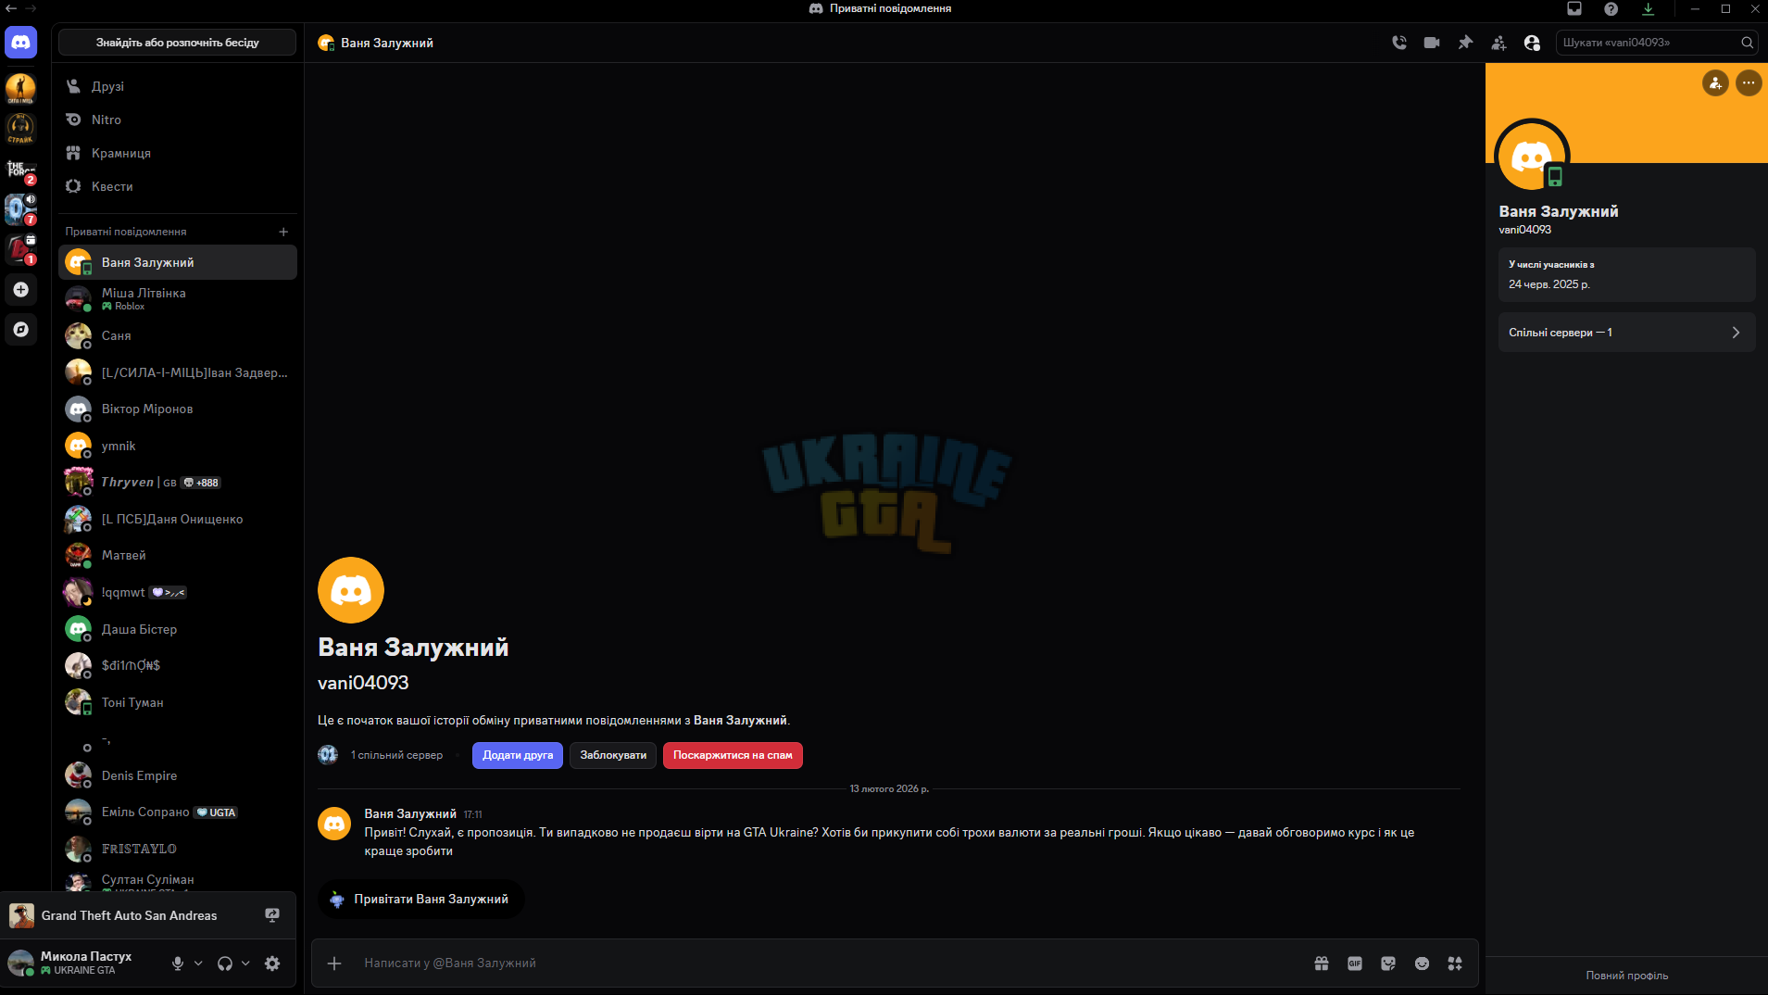
Task: Open the GIF picker
Action: click(x=1355, y=964)
